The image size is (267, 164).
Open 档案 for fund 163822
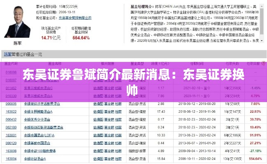point(118,112)
